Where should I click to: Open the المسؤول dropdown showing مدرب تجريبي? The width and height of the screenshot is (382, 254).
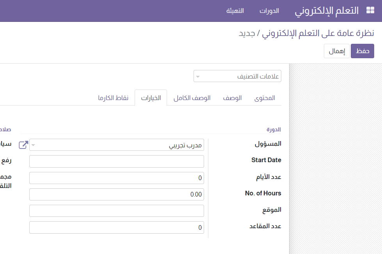[116, 145]
